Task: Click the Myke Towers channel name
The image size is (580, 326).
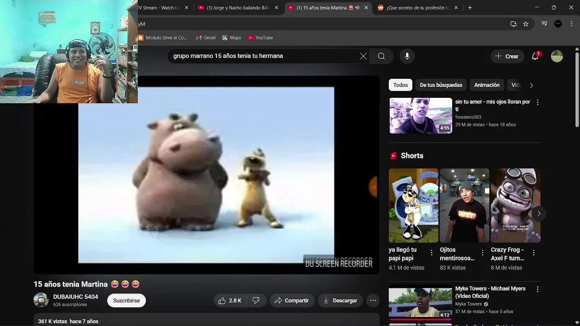Action: [469, 304]
